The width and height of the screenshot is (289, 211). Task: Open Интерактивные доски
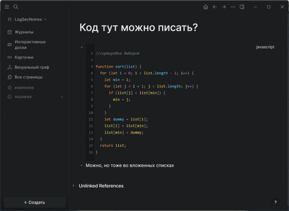pyautogui.click(x=30, y=44)
